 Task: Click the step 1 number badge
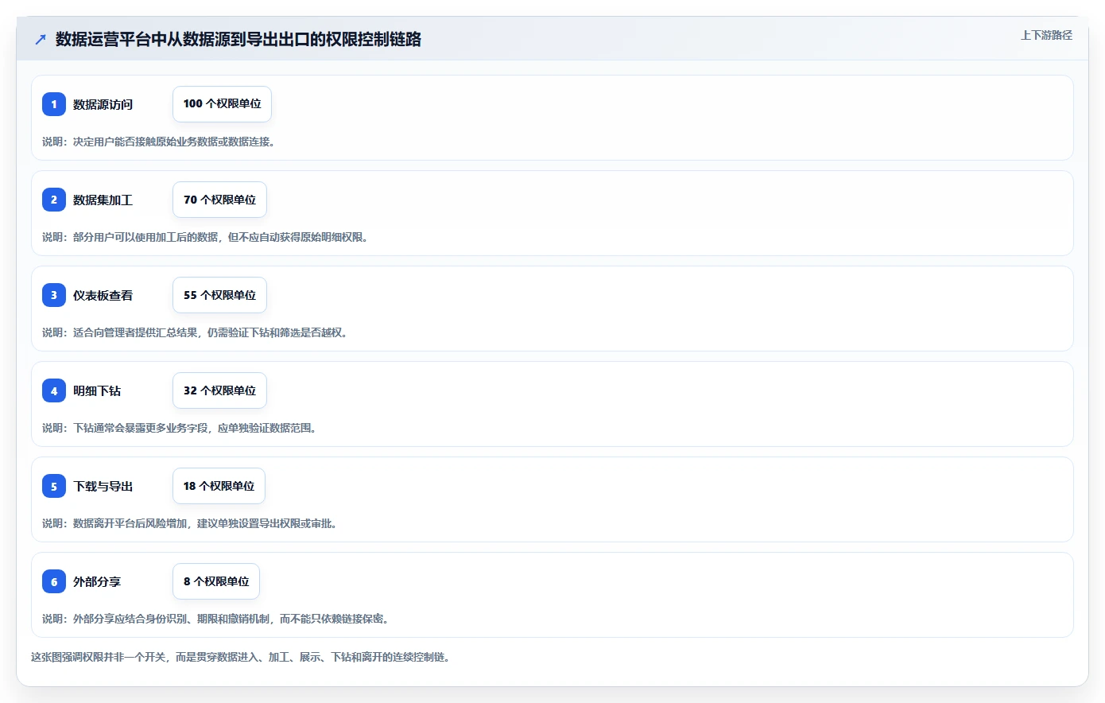pyautogui.click(x=54, y=104)
